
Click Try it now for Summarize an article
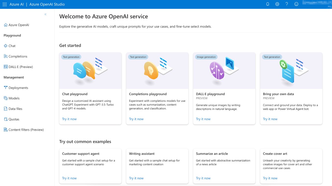click(203, 178)
